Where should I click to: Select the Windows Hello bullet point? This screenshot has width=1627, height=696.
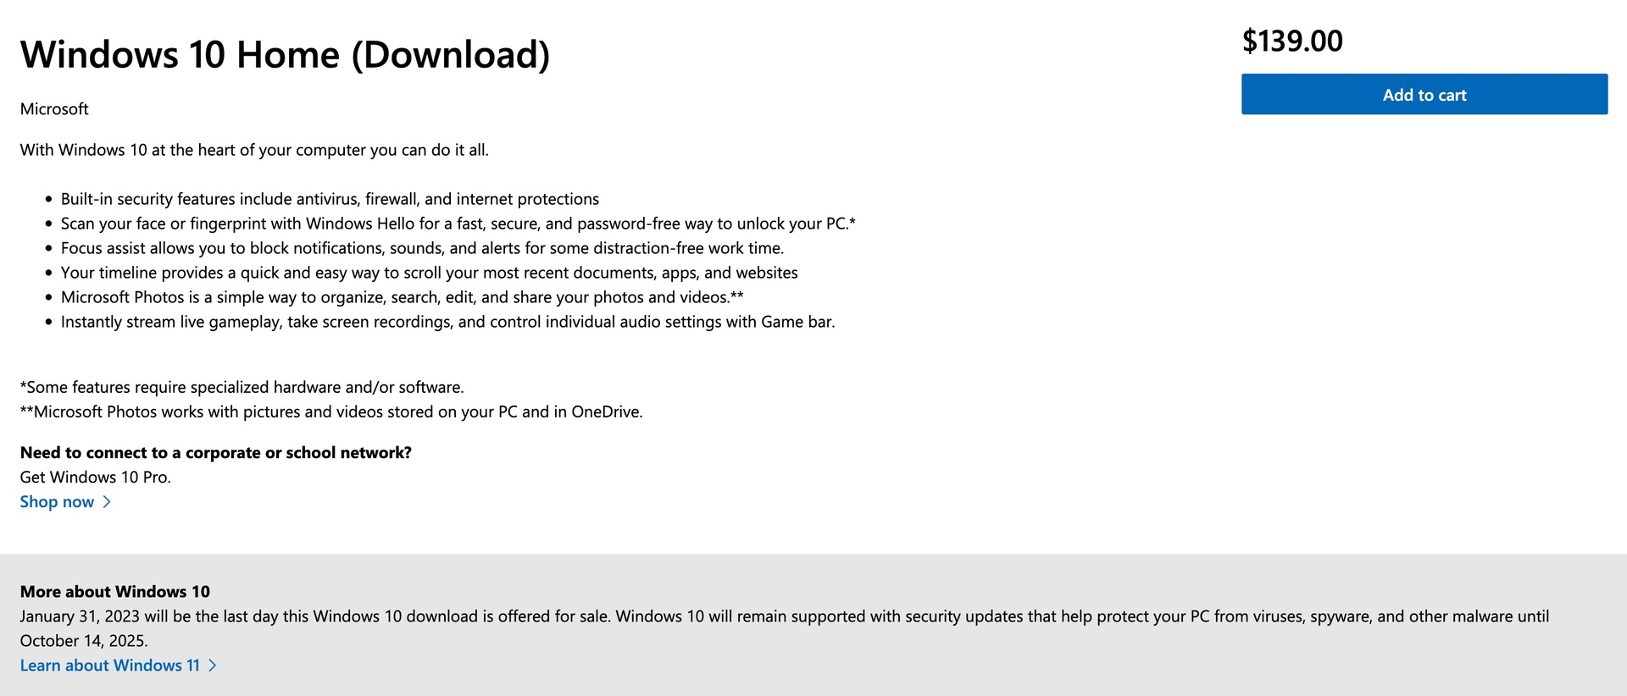458,224
